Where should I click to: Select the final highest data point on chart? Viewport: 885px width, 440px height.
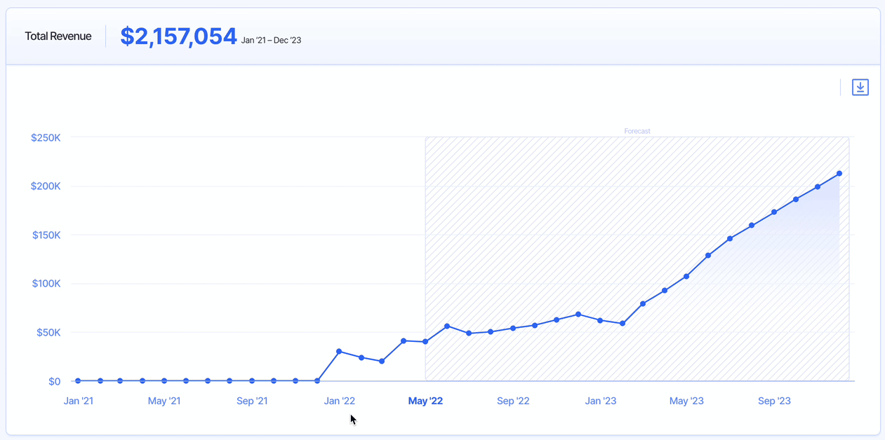839,174
